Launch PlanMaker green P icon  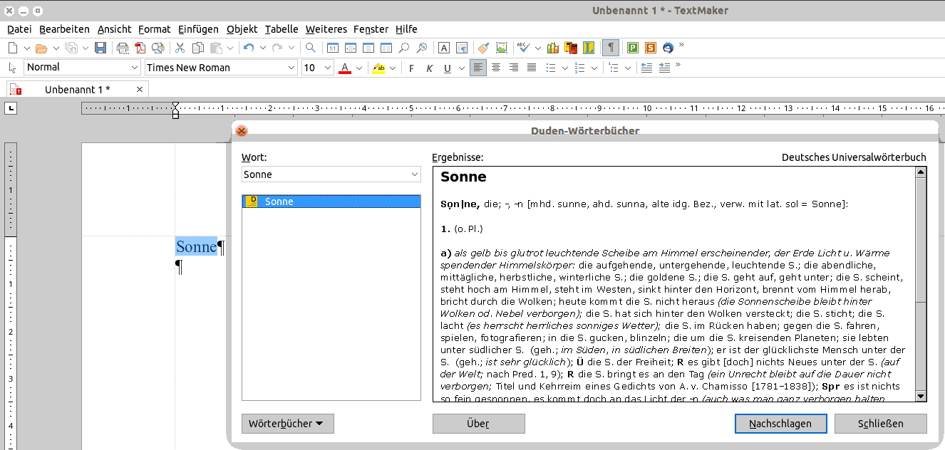tap(632, 48)
